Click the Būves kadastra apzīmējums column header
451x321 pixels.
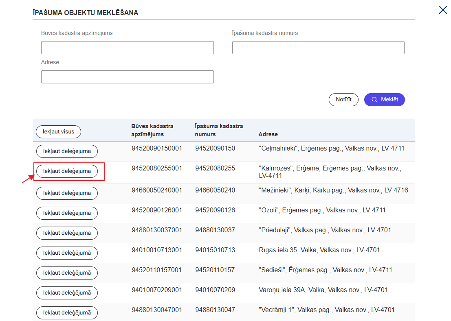[152, 130]
